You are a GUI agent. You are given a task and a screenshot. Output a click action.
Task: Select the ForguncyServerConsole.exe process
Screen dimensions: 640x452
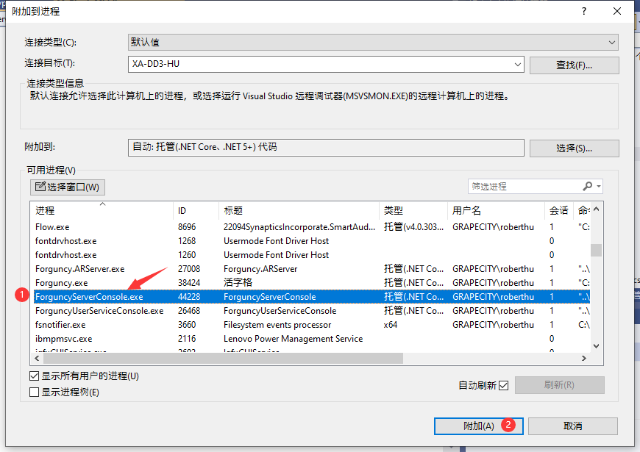[x=310, y=297]
